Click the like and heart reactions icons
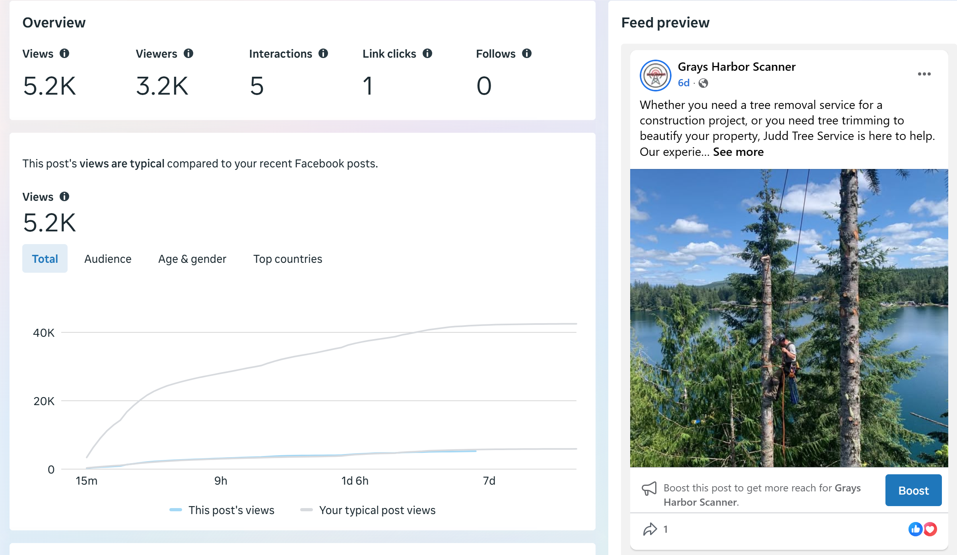Viewport: 957px width, 555px height. point(922,529)
